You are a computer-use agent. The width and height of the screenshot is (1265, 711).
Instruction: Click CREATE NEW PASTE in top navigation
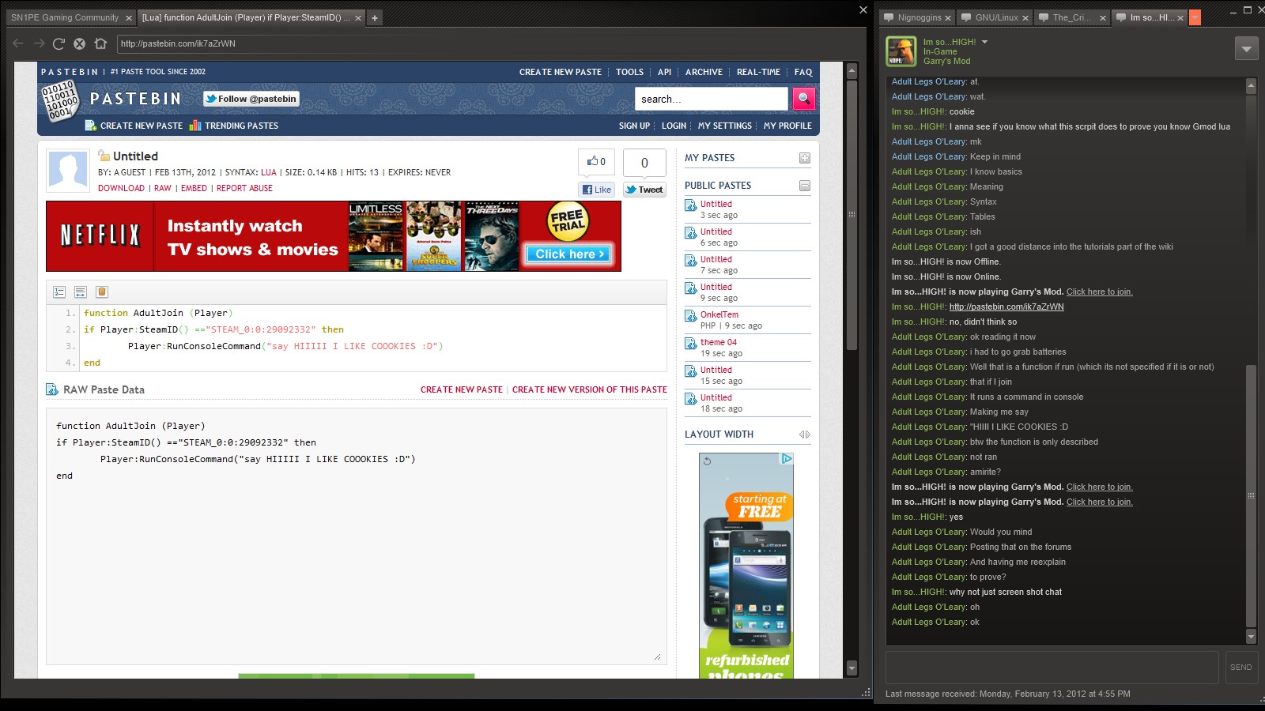[x=560, y=72]
